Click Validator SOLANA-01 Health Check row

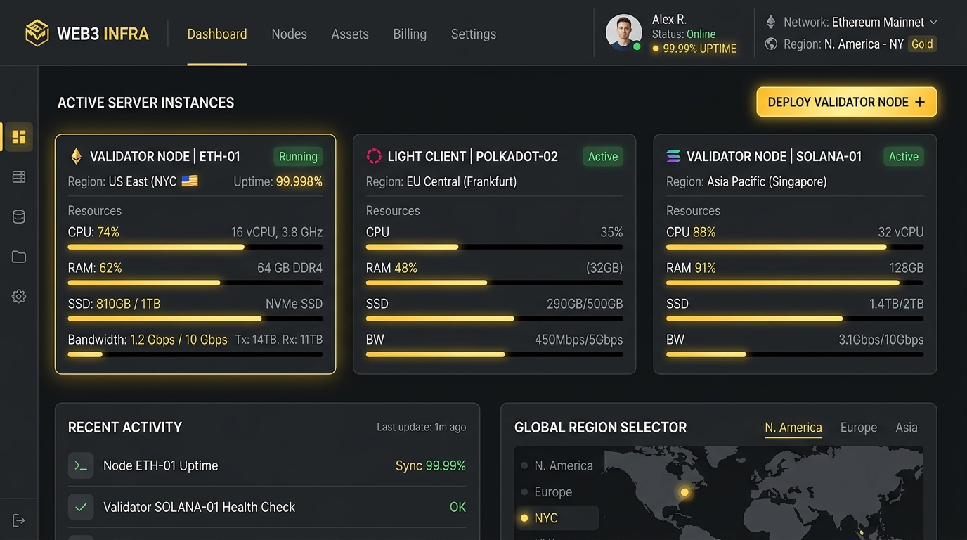267,507
